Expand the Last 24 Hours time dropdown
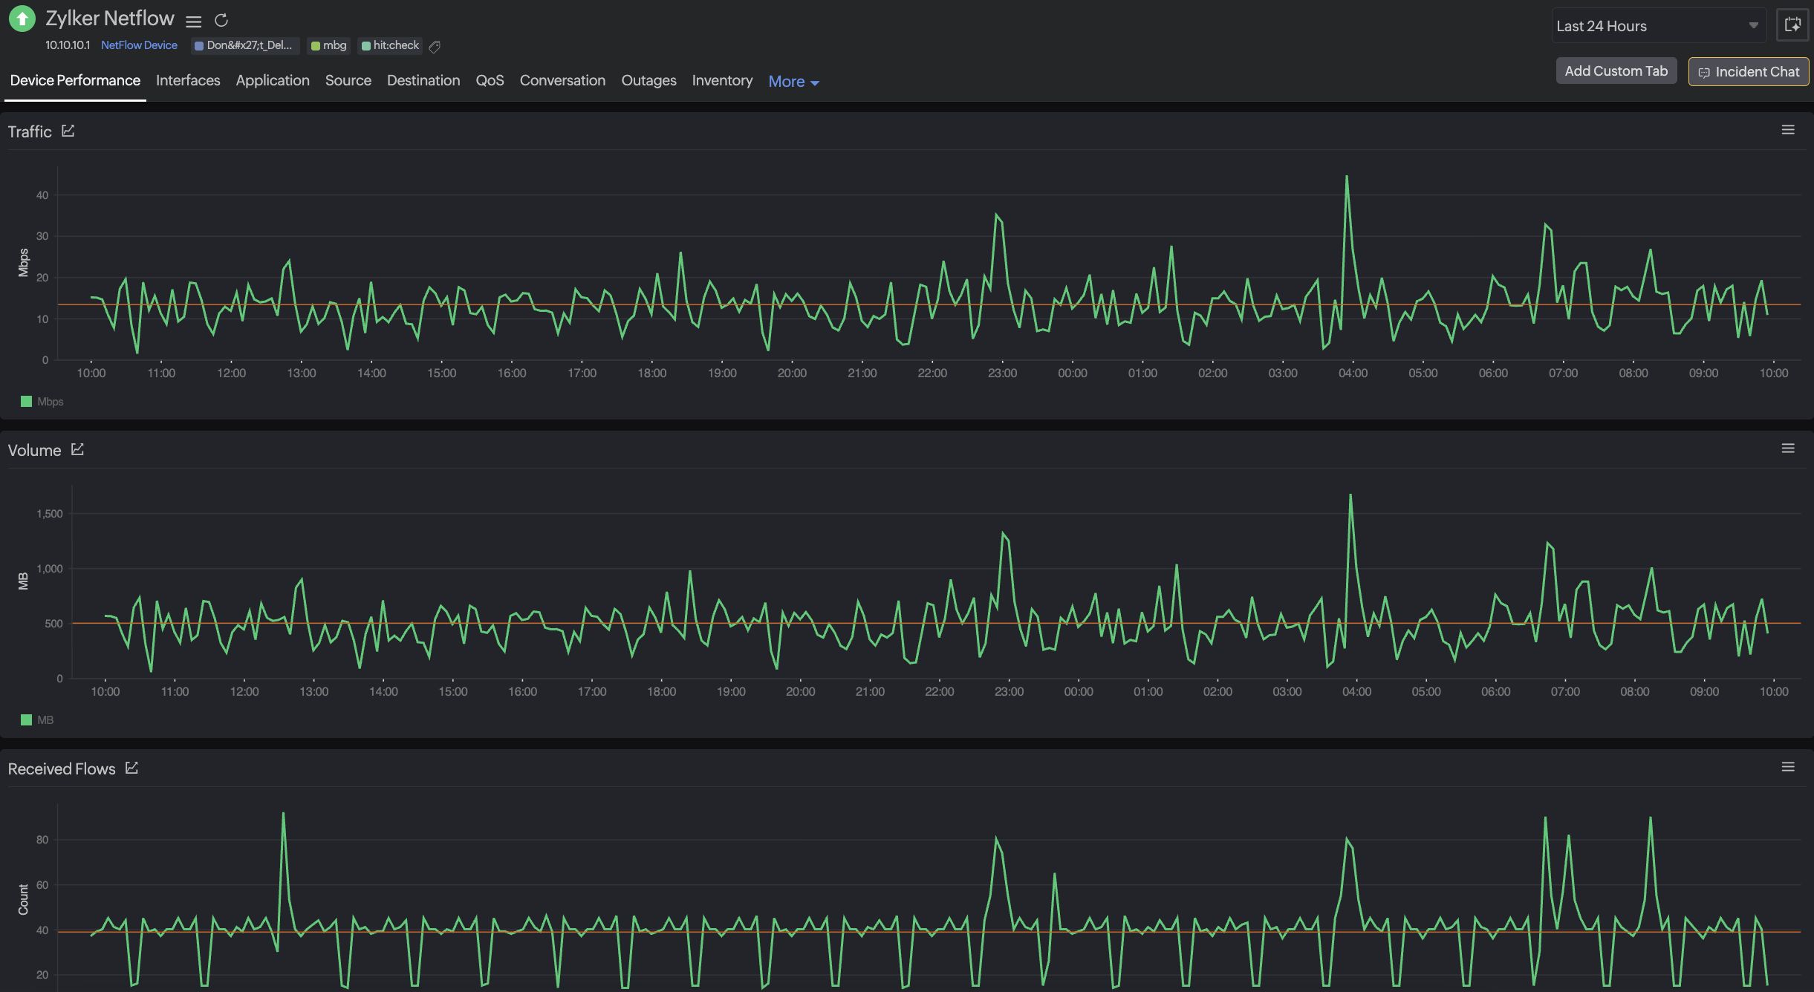Viewport: 1814px width, 992px height. point(1657,26)
